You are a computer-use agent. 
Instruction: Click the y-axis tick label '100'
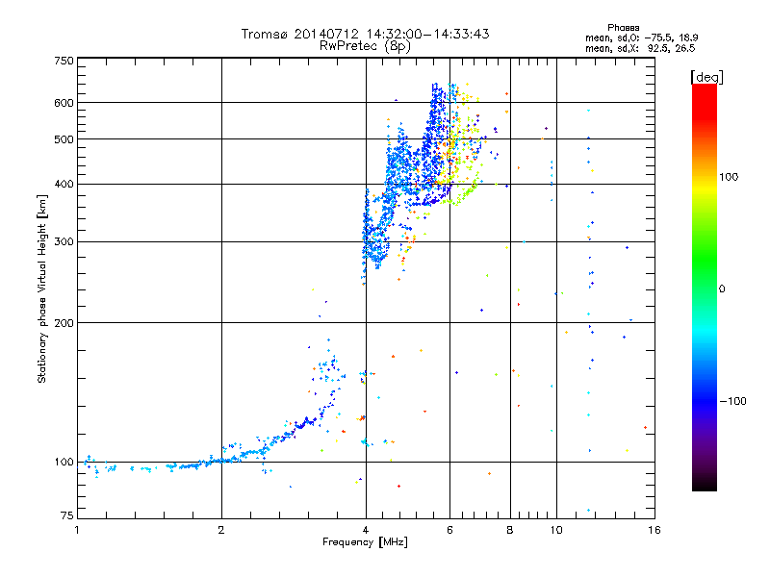(64, 463)
